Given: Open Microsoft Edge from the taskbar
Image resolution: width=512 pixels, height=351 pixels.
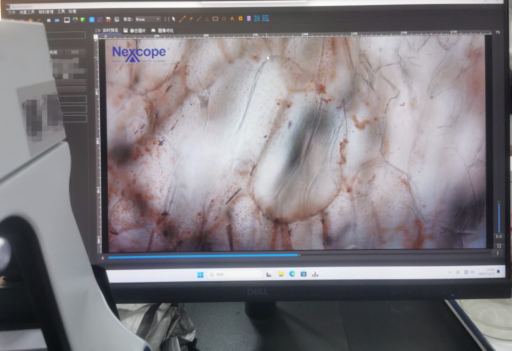Looking at the screenshot, I should [292, 273].
